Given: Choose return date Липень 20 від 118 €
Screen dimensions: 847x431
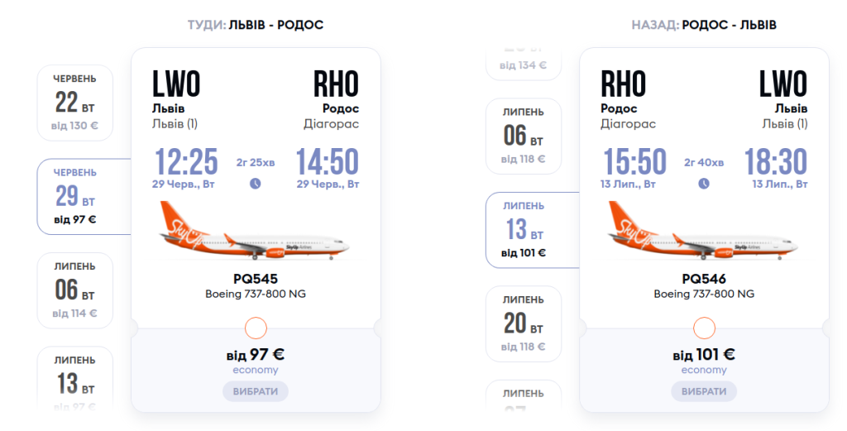Looking at the screenshot, I should [x=524, y=323].
